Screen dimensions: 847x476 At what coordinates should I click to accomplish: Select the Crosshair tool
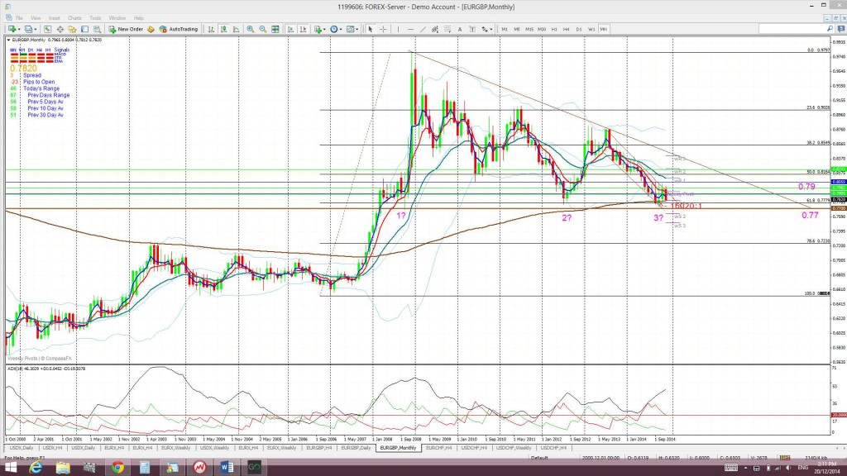point(383,29)
